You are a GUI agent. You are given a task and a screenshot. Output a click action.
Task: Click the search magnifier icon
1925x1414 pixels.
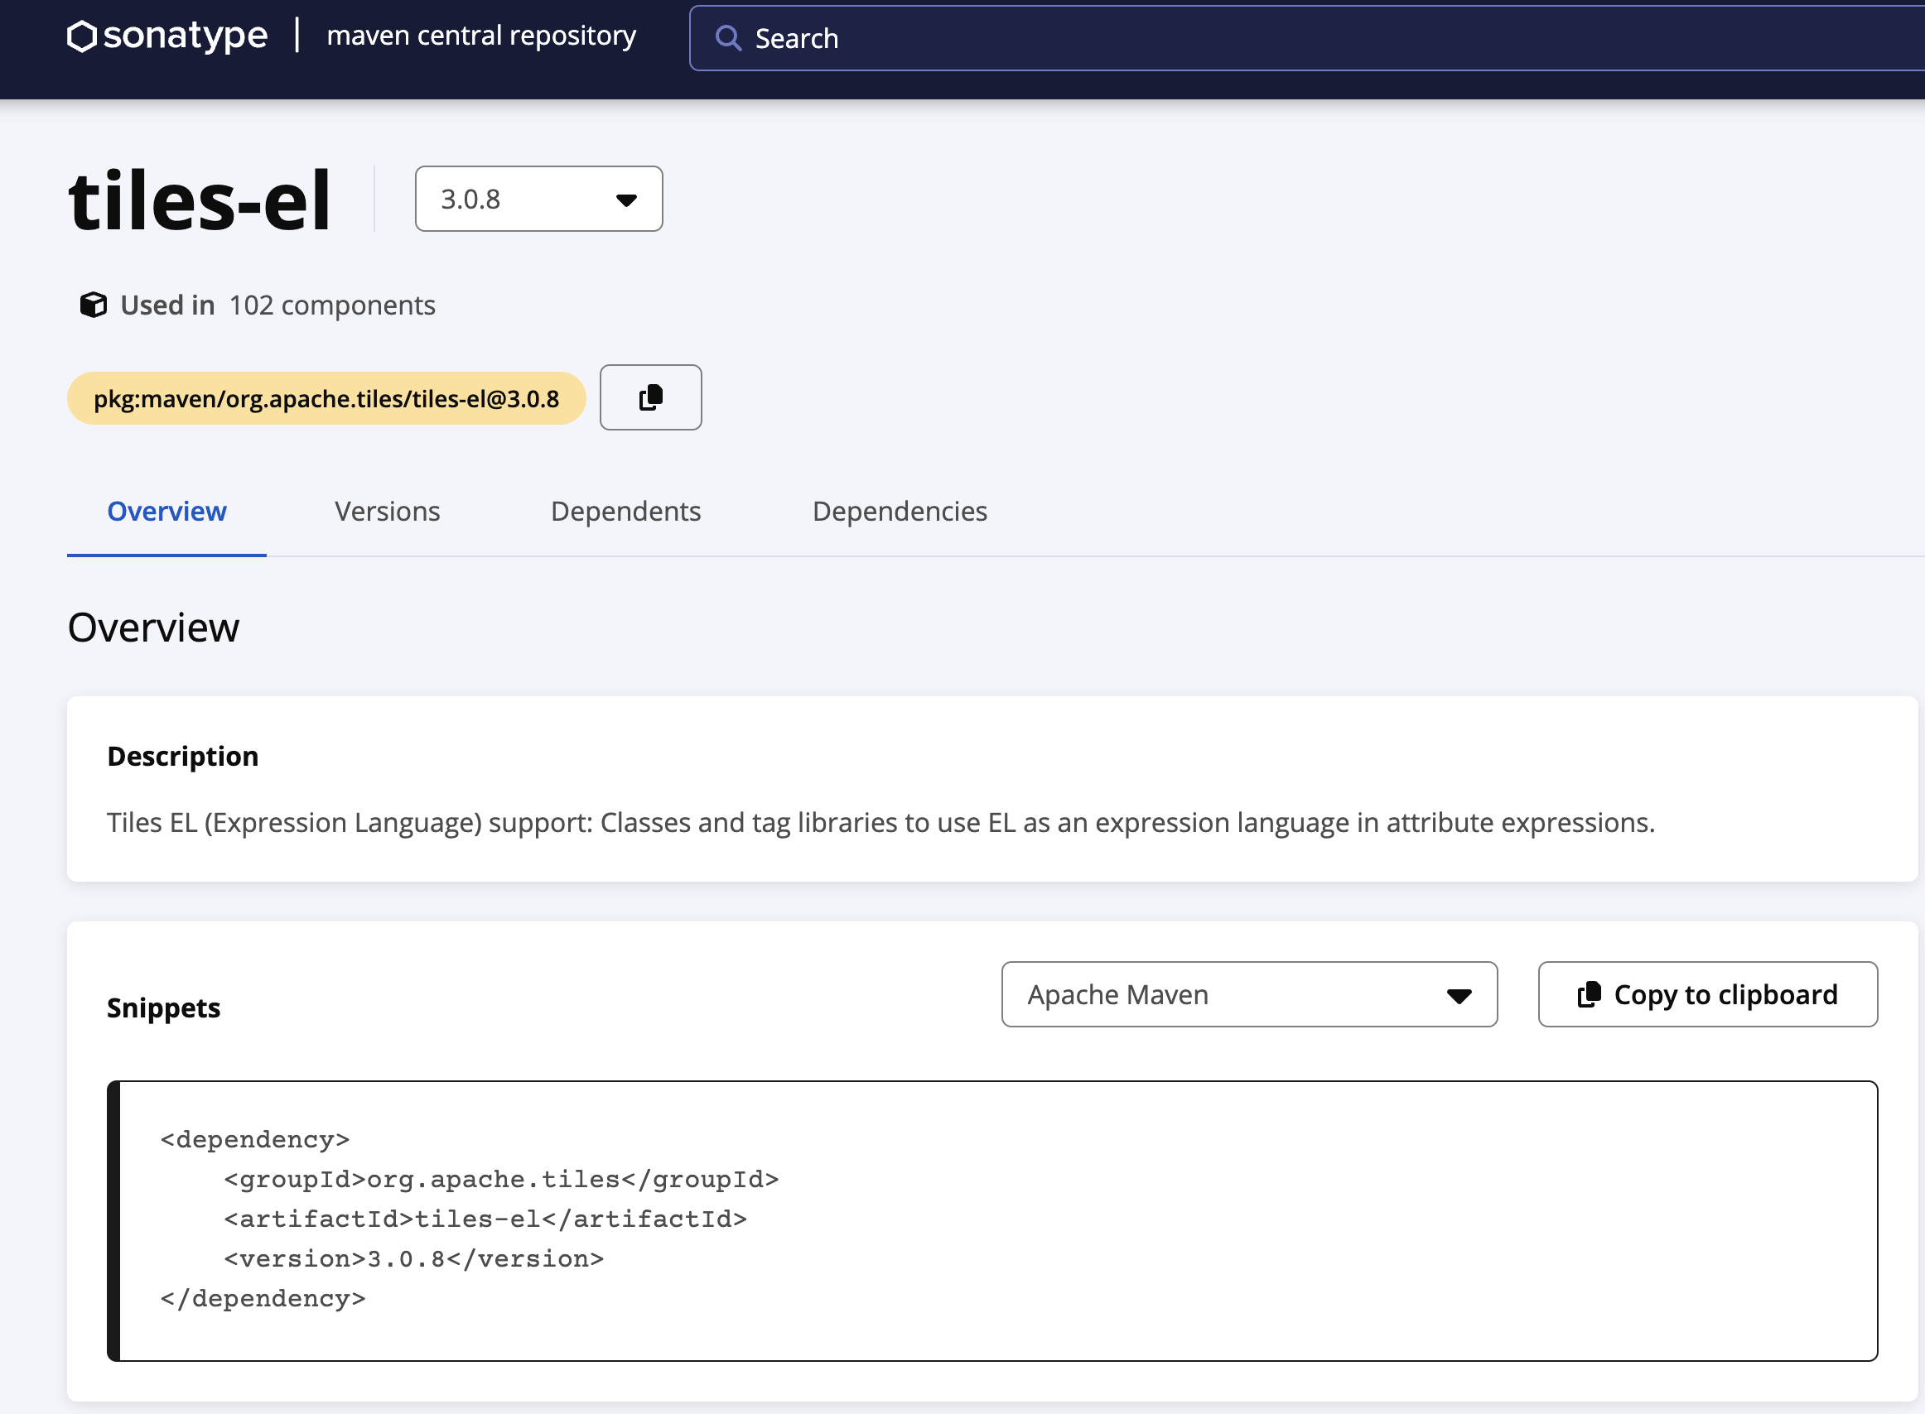pos(728,37)
